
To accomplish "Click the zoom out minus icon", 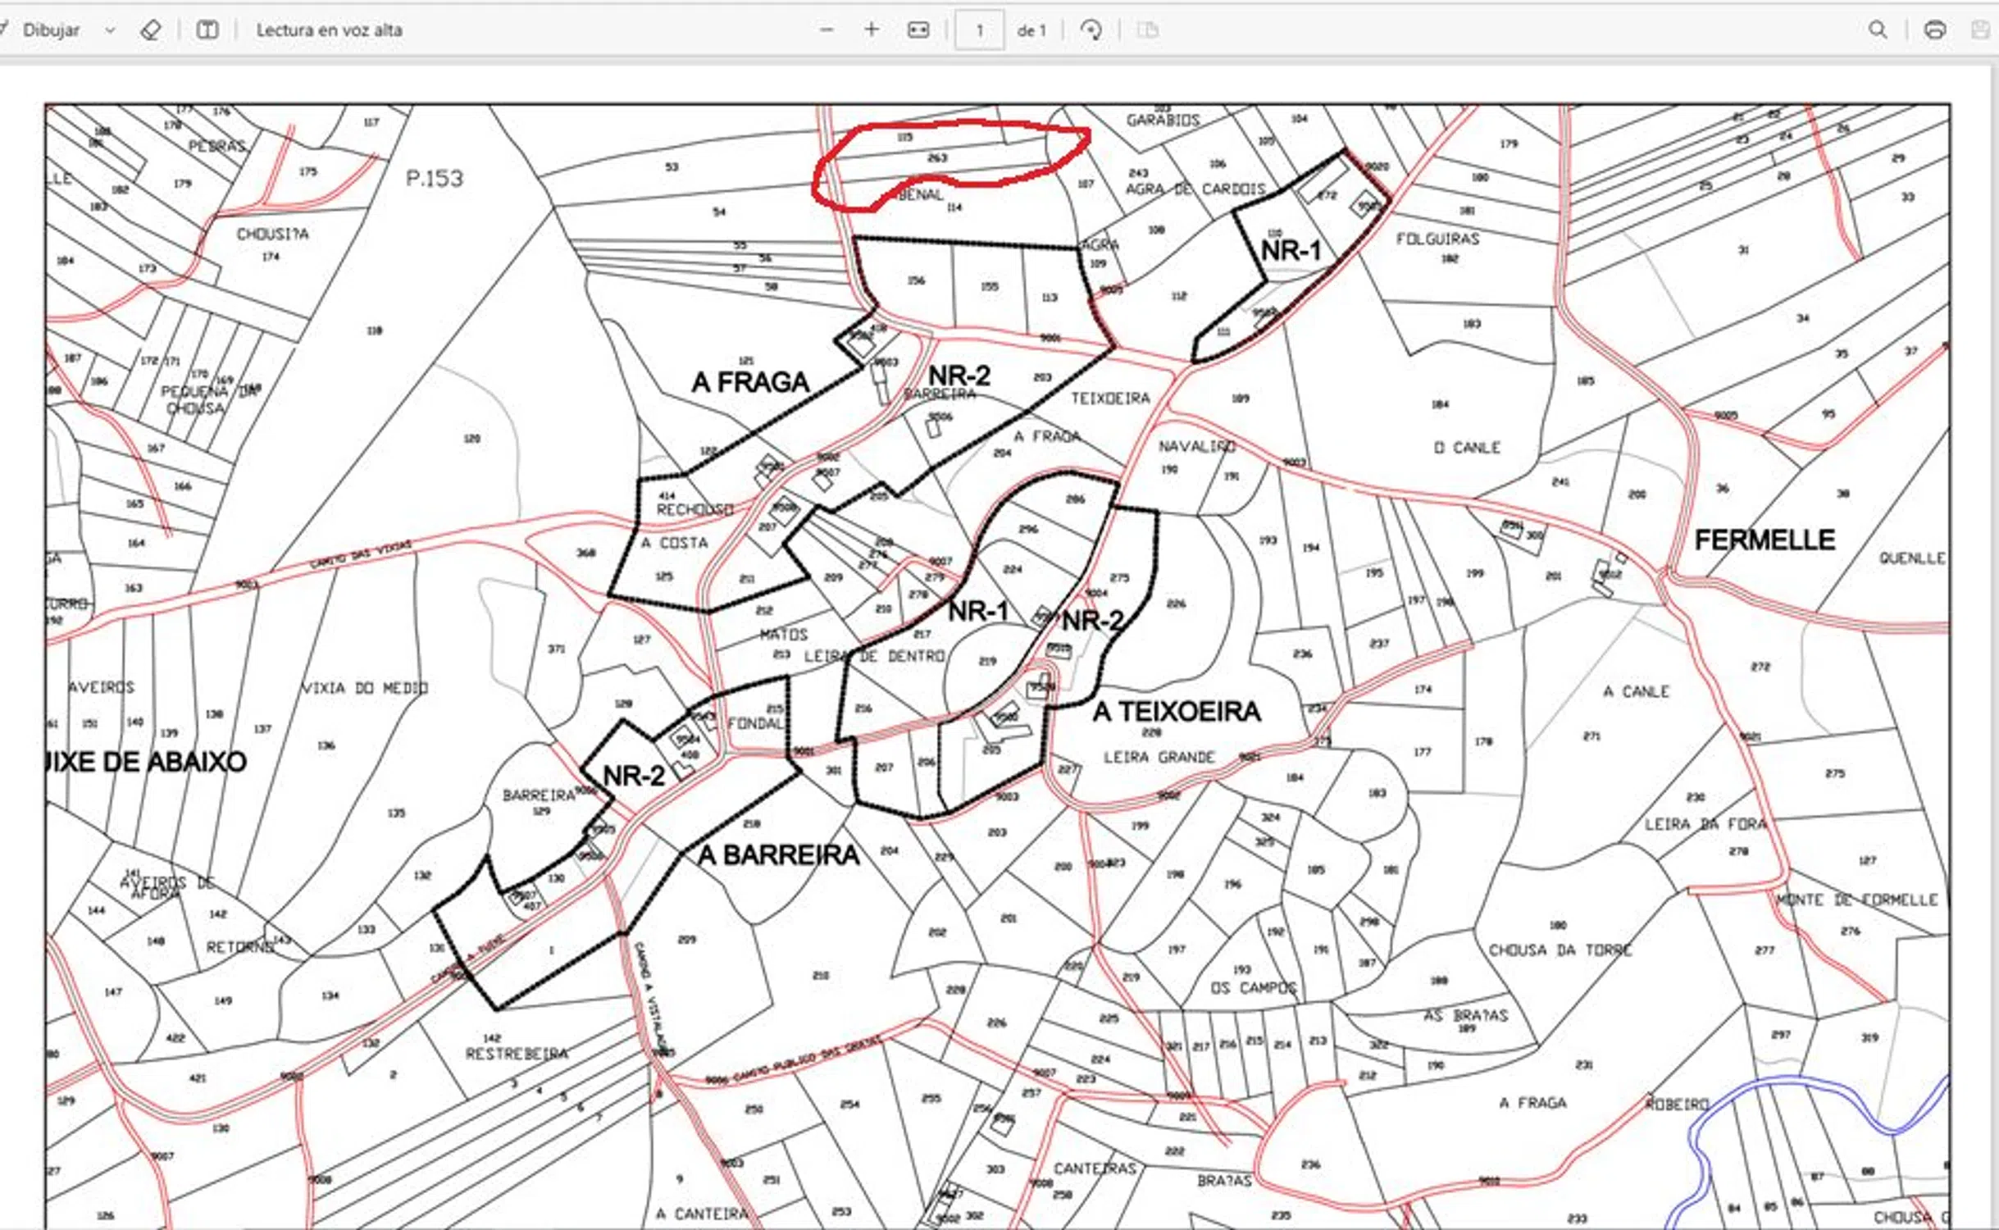I will click(x=826, y=30).
